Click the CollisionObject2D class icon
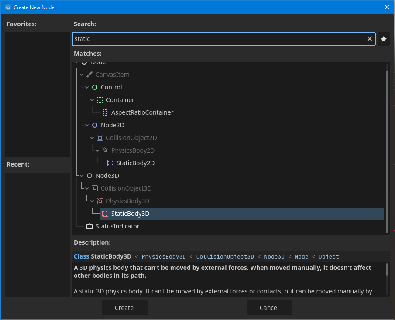The width and height of the screenshot is (395, 320). tap(100, 137)
